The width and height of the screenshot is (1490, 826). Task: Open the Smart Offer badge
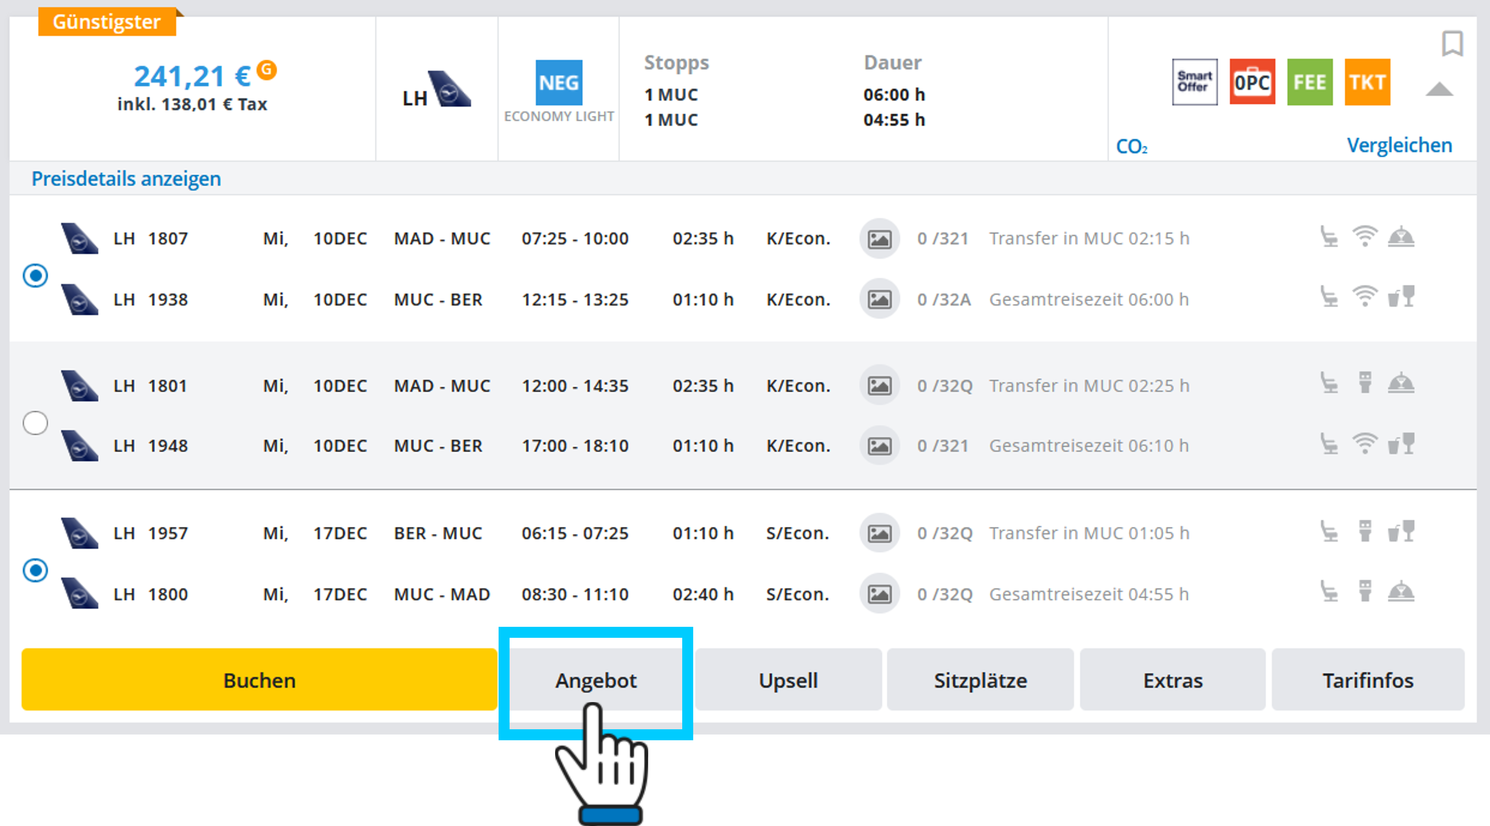click(x=1194, y=82)
